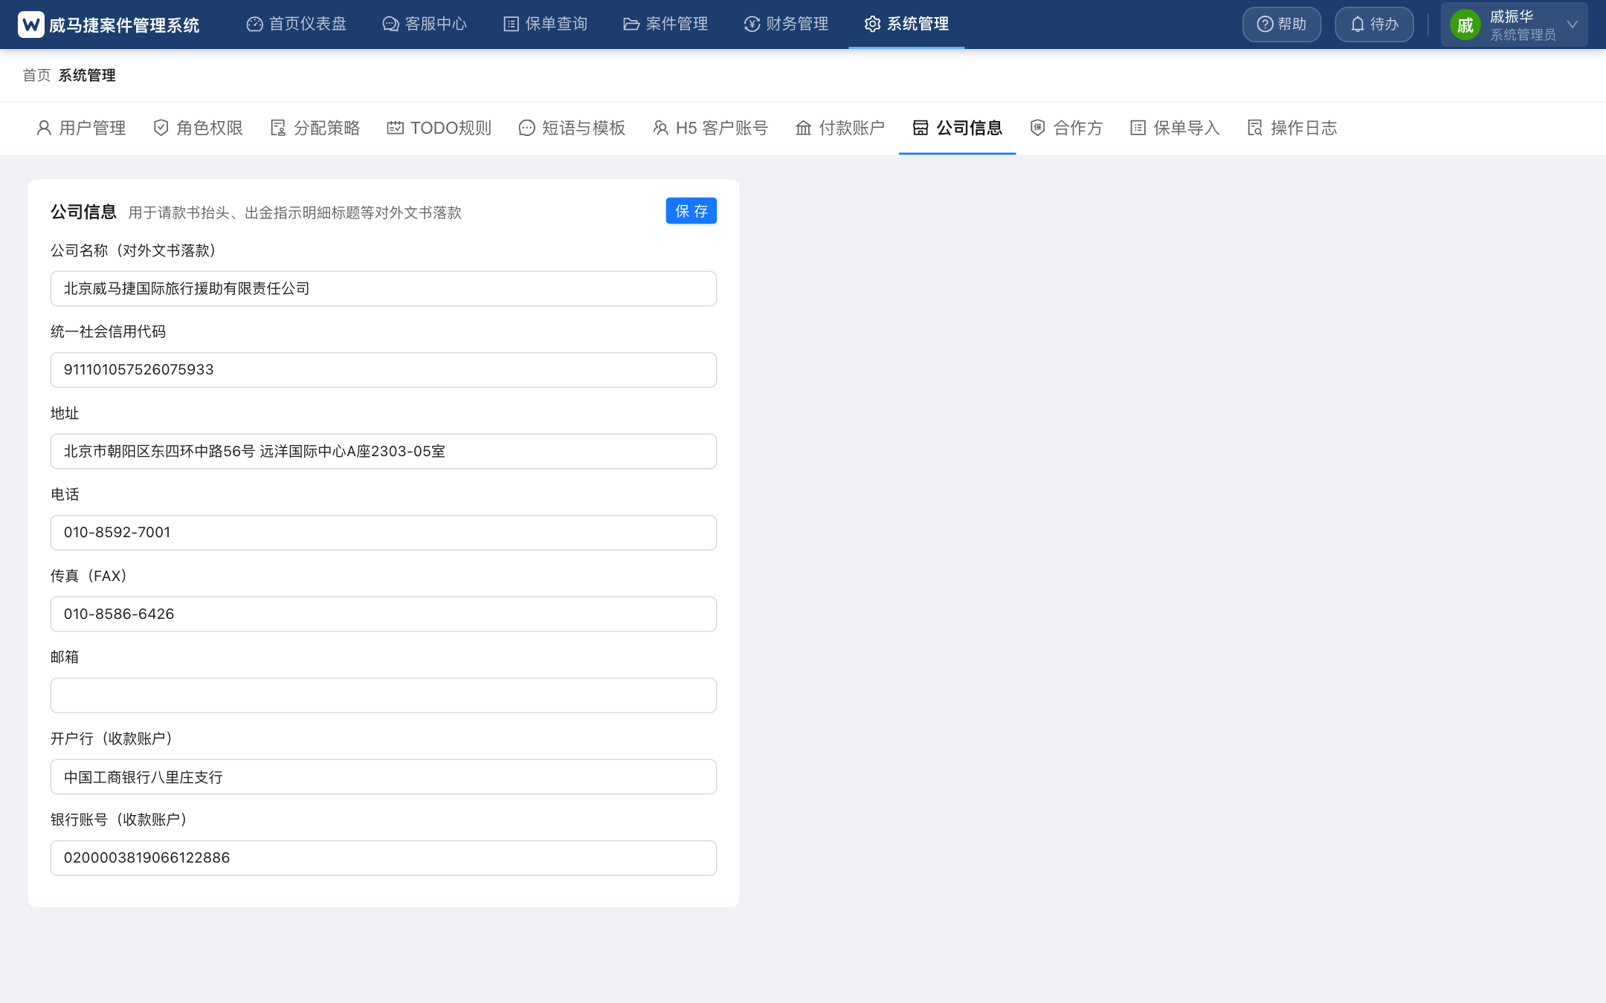
Task: Switch to the 公司信息 tab
Action: pyautogui.click(x=958, y=128)
